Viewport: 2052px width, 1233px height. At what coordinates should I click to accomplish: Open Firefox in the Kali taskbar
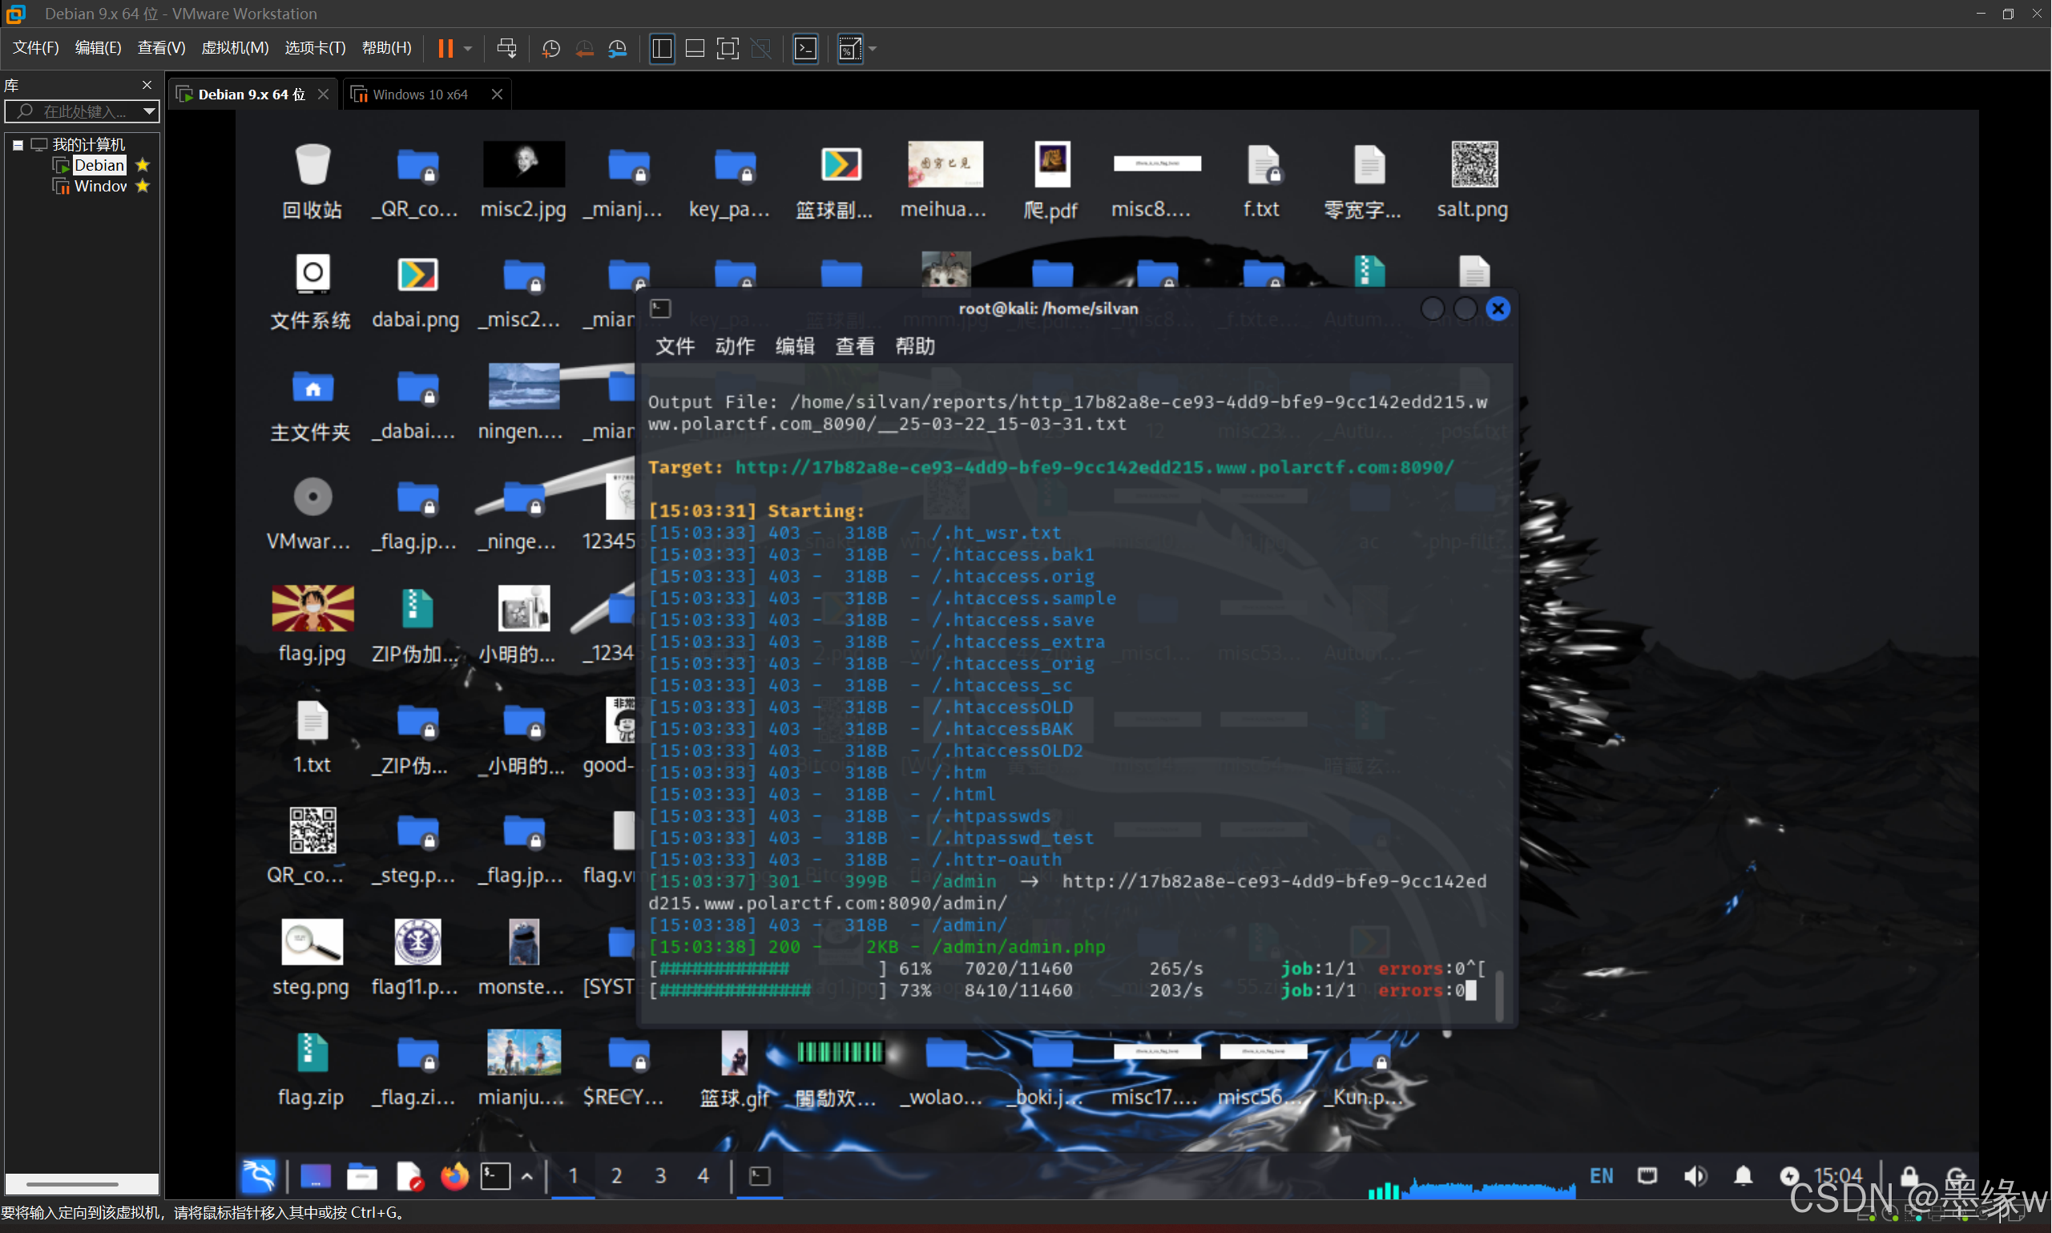454,1176
